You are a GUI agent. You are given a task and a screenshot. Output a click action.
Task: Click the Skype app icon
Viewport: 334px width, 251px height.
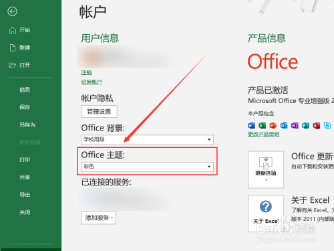[327, 125]
